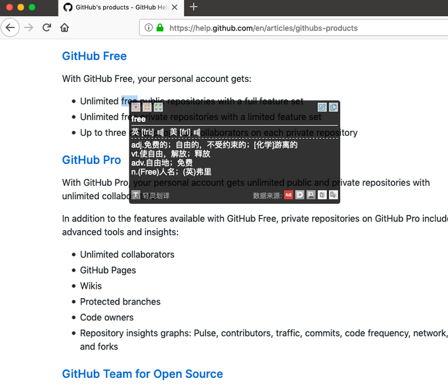Click the T logo icon of 轻灵划译
Screen dimensions: 448x386
click(136, 195)
